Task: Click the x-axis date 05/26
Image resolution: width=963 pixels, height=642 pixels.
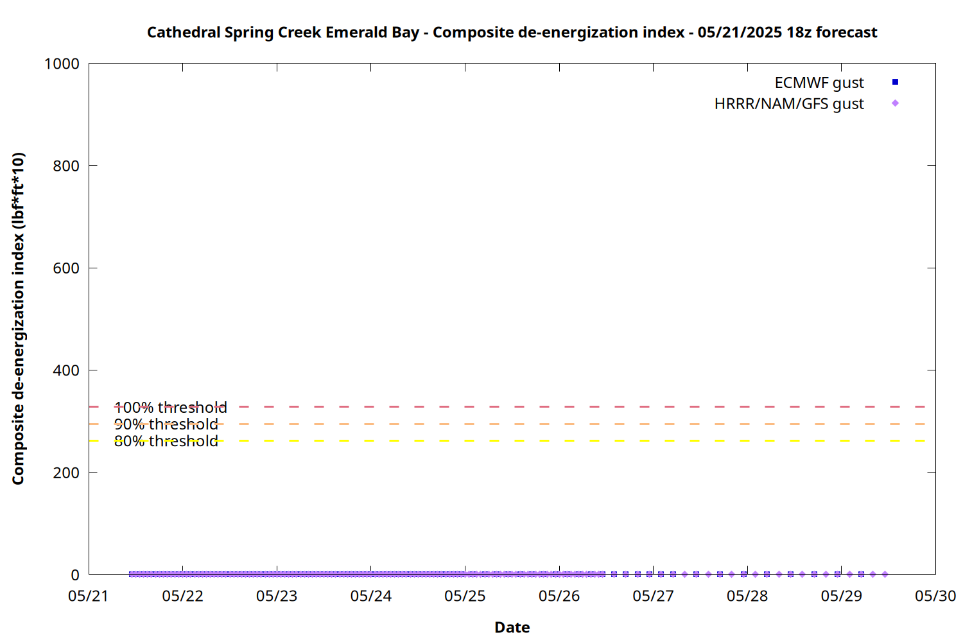Action: 559,596
